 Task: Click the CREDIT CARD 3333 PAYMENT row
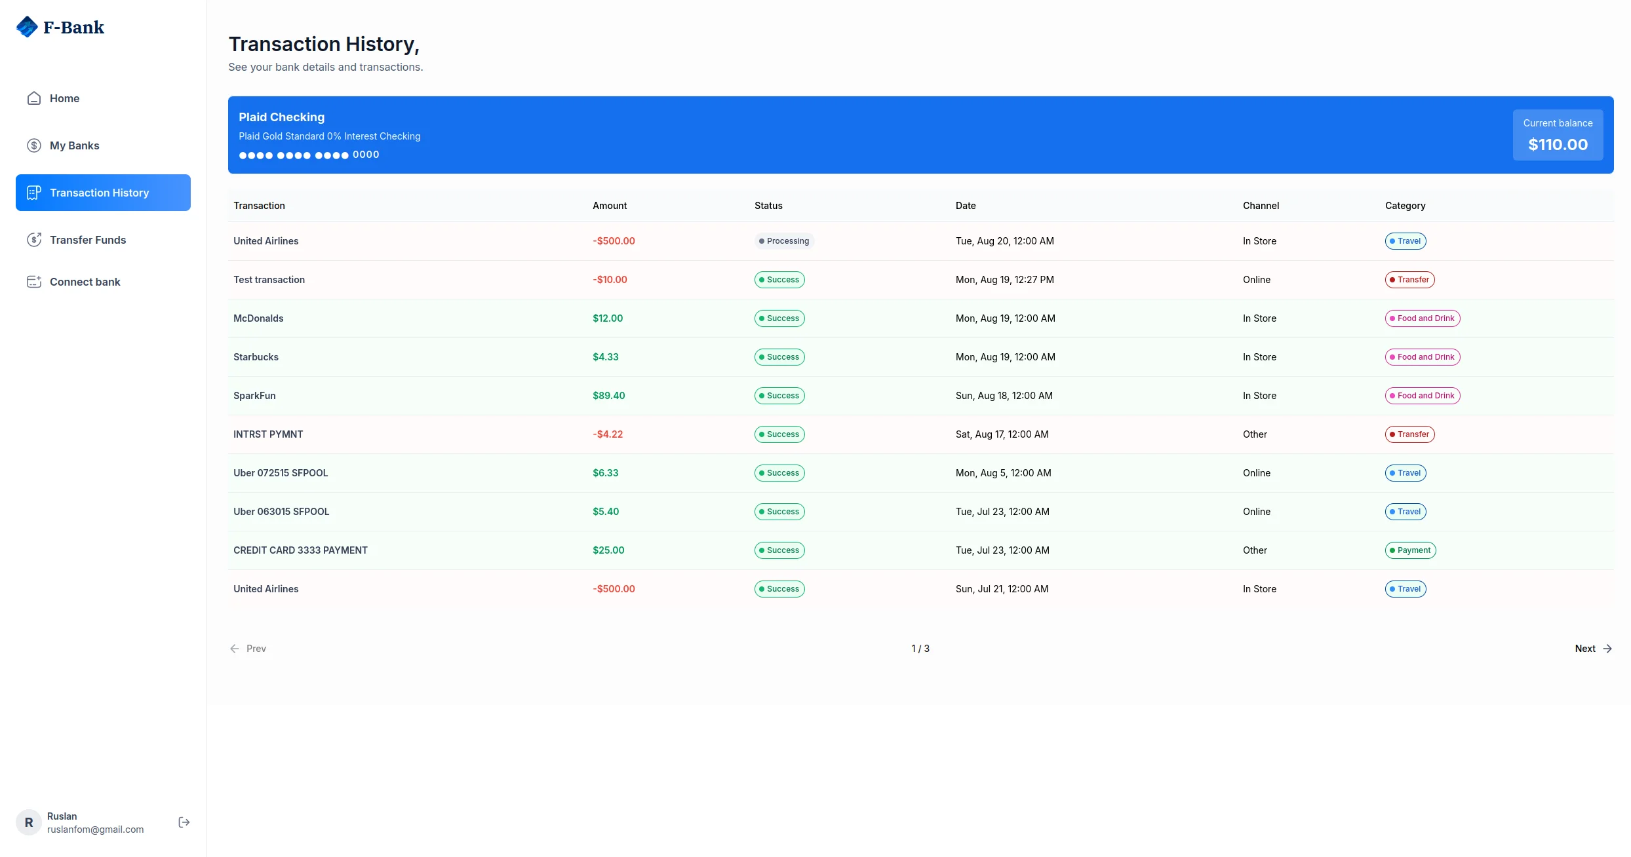pyautogui.click(x=300, y=550)
